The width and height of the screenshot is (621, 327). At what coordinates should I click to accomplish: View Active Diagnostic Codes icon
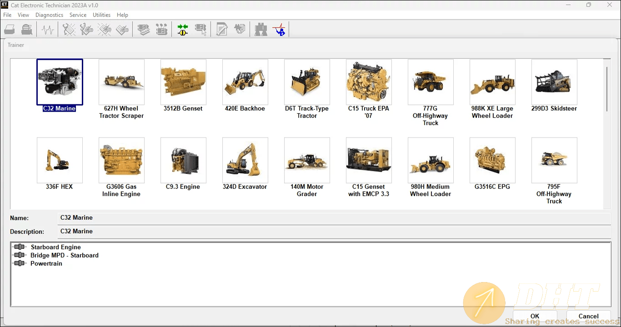click(69, 29)
